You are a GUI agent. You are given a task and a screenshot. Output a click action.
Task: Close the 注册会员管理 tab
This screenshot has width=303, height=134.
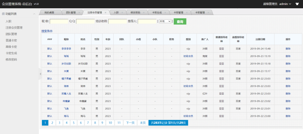coord(105,12)
